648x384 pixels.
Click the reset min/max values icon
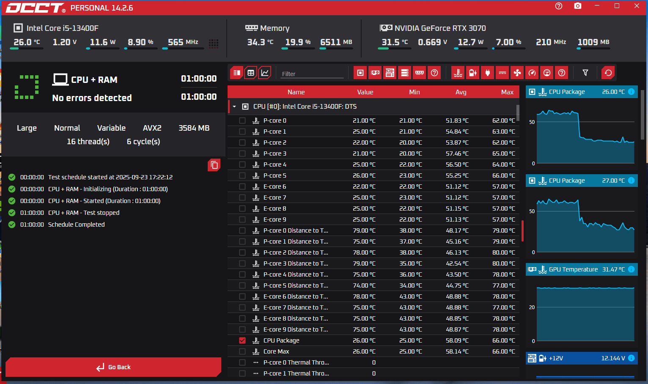point(608,73)
